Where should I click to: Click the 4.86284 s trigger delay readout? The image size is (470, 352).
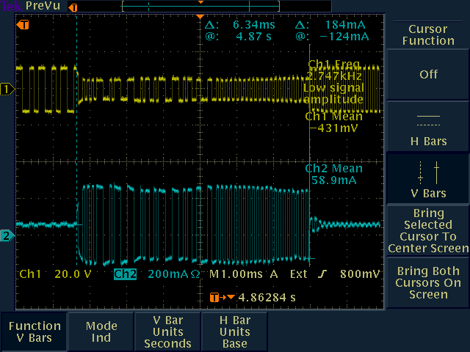pyautogui.click(x=267, y=298)
